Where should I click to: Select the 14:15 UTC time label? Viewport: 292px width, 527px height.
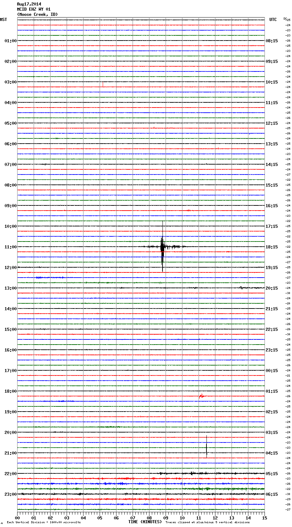click(272, 165)
